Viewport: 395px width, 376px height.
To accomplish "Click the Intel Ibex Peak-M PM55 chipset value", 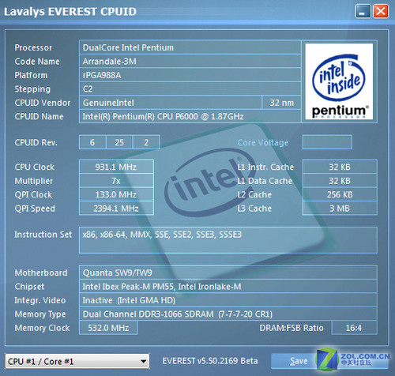I will tap(228, 287).
